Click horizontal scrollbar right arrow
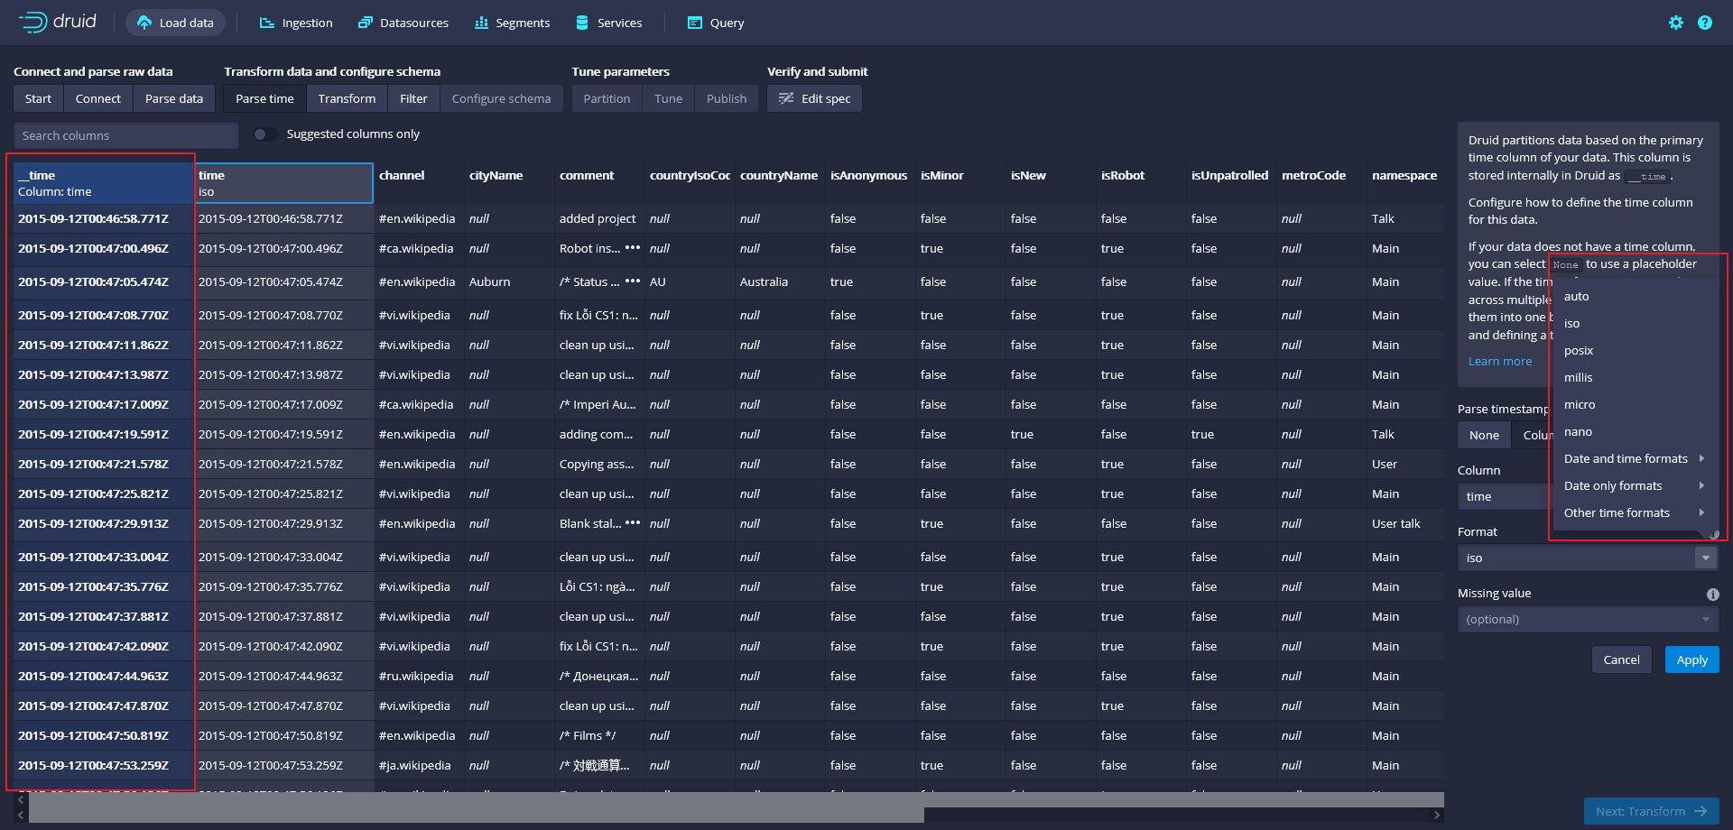The width and height of the screenshot is (1733, 830). 1437,815
